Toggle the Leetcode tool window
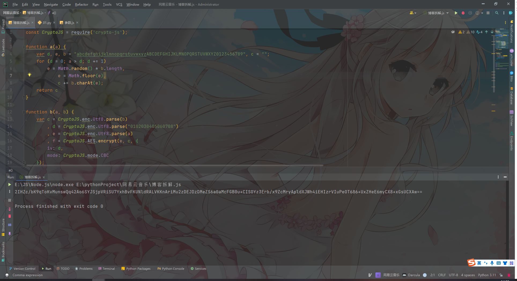The width and height of the screenshot is (517, 281). click(x=3, y=48)
